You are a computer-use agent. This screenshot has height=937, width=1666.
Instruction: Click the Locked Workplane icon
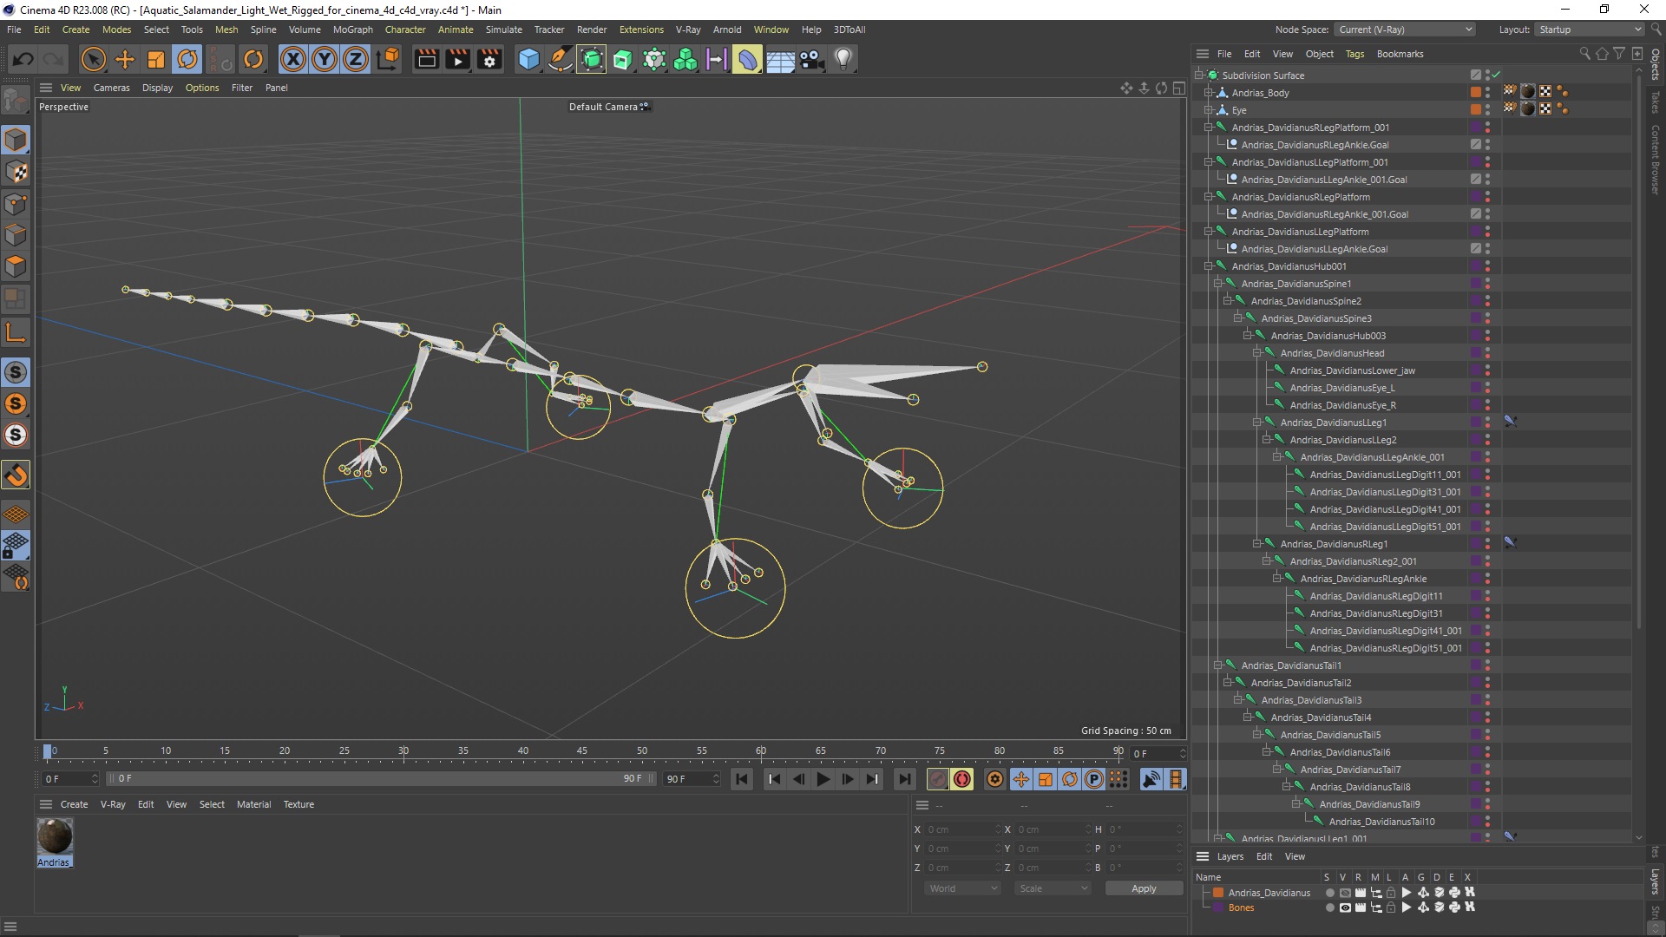pos(16,546)
